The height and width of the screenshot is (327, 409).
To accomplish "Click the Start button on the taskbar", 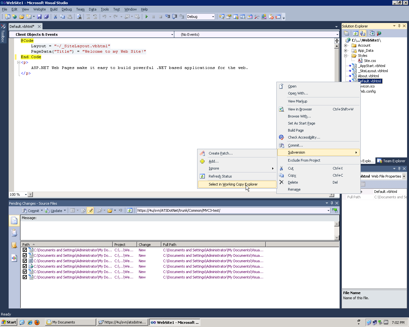I will pyautogui.click(x=9, y=322).
